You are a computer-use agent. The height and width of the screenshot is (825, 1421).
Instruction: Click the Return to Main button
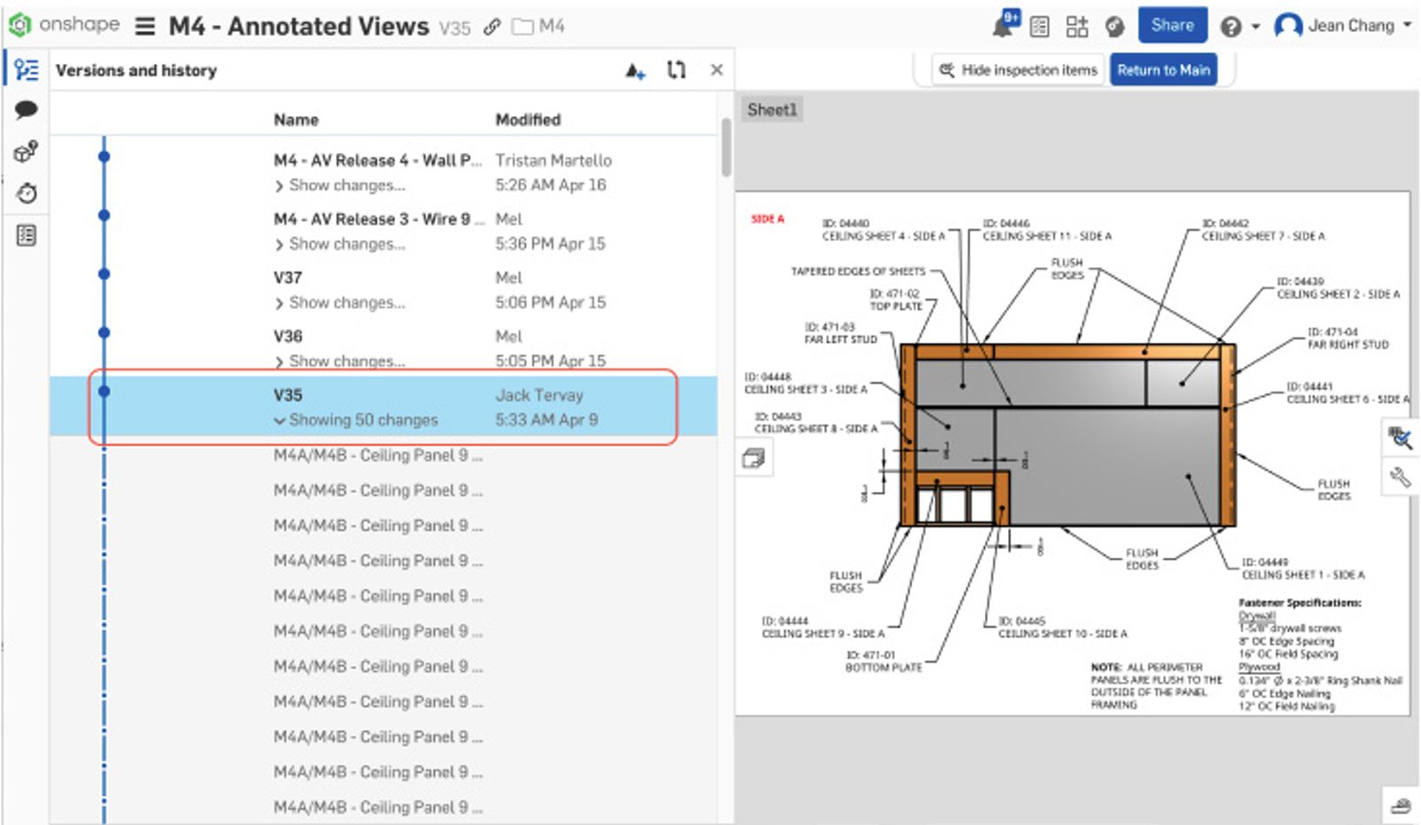click(x=1163, y=69)
